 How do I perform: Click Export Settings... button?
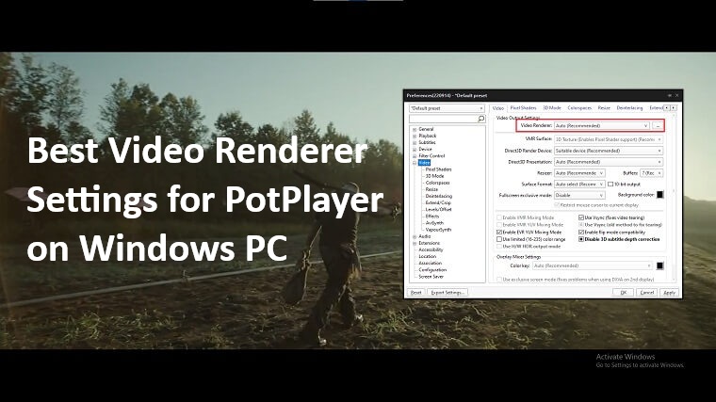pyautogui.click(x=447, y=293)
